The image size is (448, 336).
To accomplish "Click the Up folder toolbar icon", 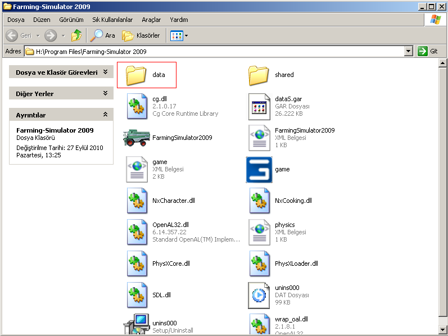I will coord(76,35).
